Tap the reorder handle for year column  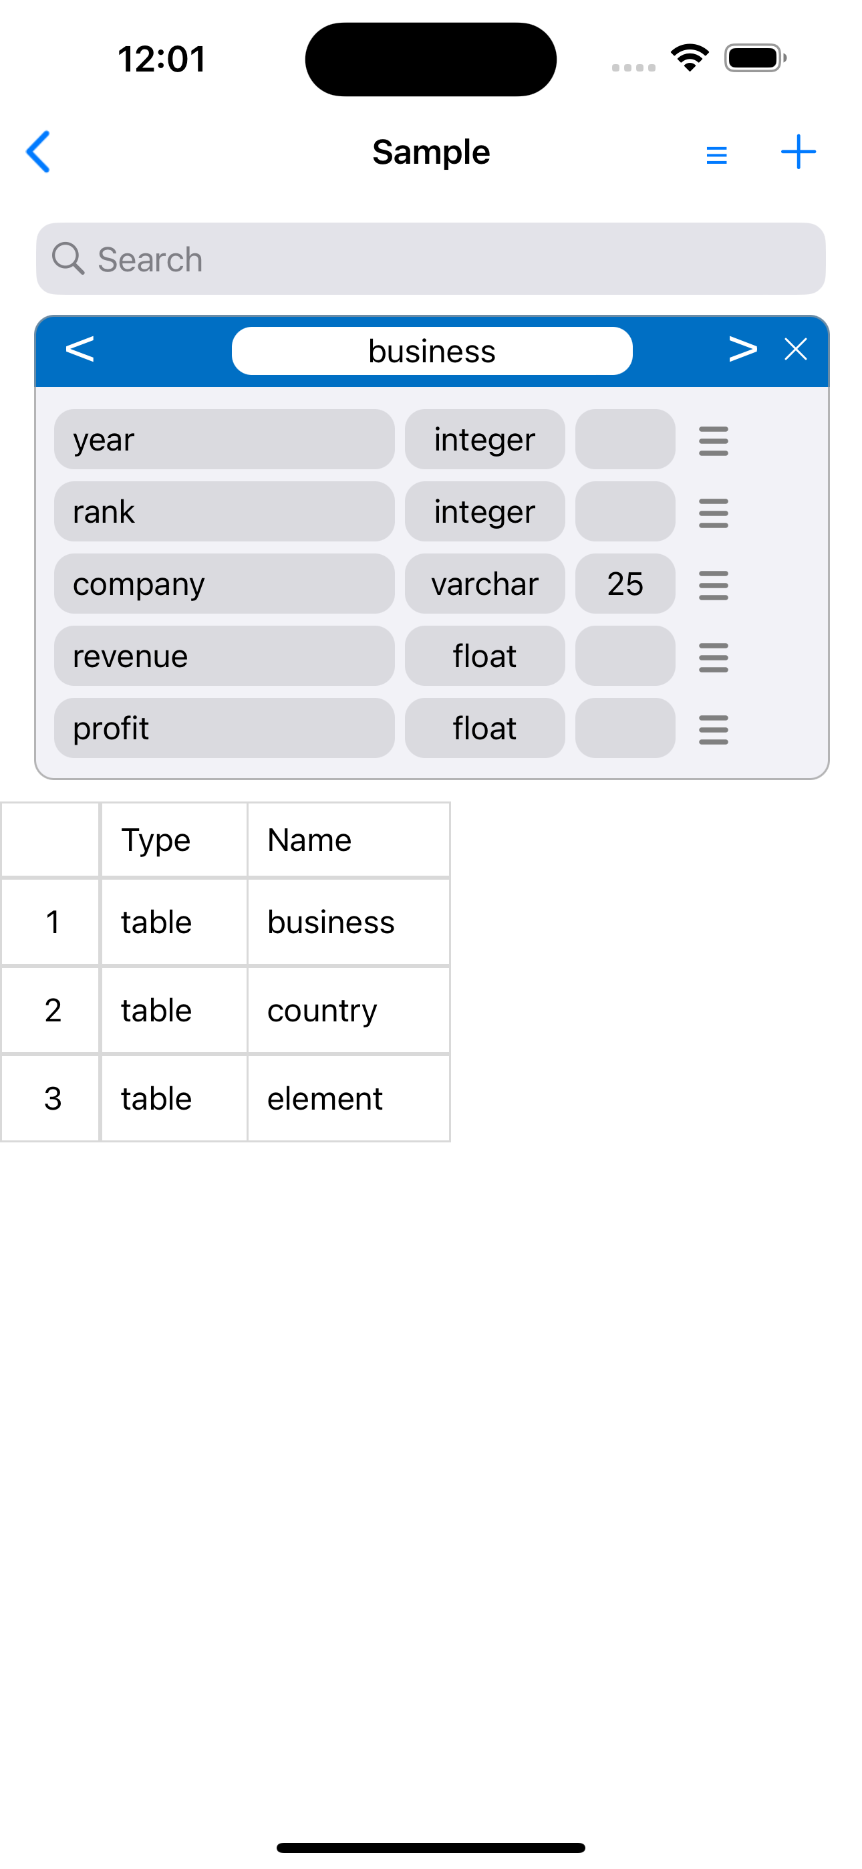713,441
